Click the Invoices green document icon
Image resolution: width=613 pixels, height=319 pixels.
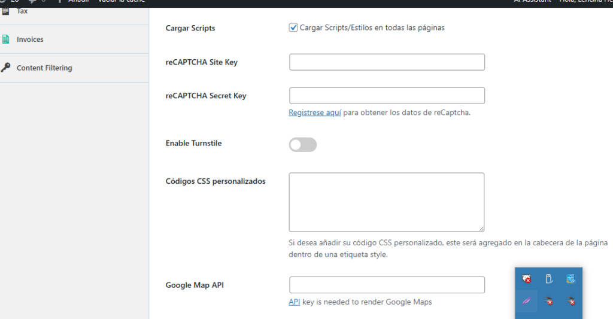pyautogui.click(x=5, y=40)
